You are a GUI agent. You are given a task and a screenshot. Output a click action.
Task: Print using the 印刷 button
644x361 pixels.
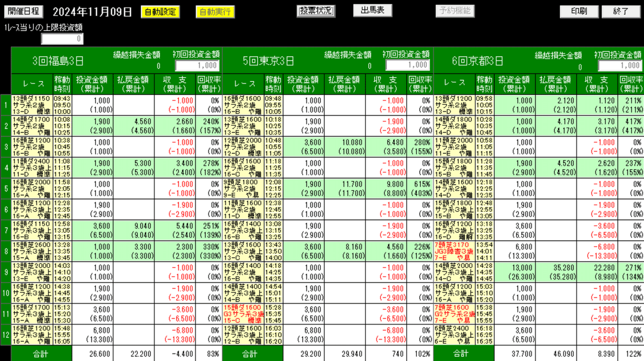click(579, 11)
